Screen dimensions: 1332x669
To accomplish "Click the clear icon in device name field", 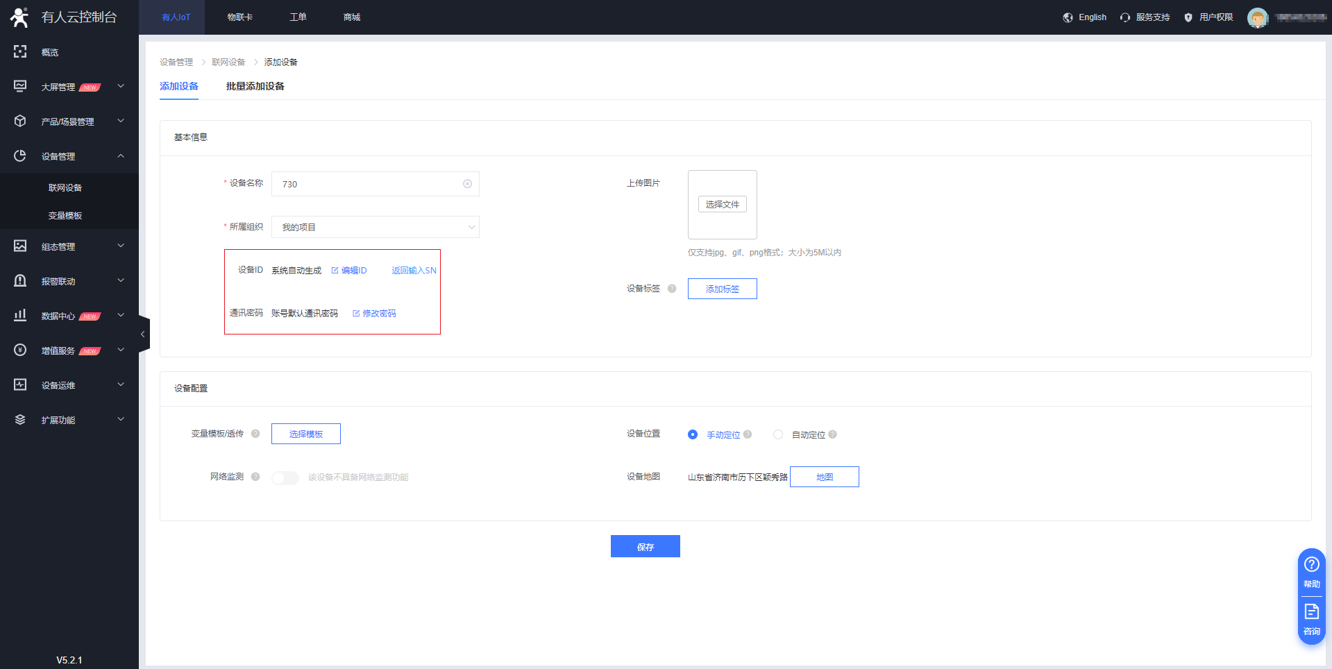I will pos(467,184).
